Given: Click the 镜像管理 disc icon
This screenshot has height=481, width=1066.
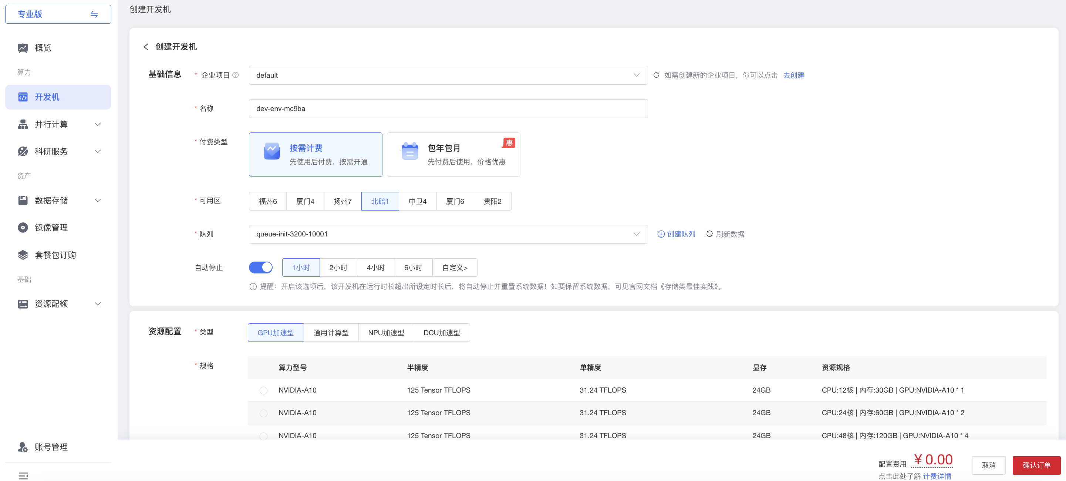Looking at the screenshot, I should pos(23,227).
